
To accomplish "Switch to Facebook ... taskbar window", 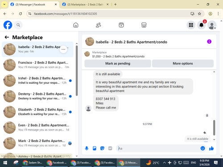I will point(57,163).
